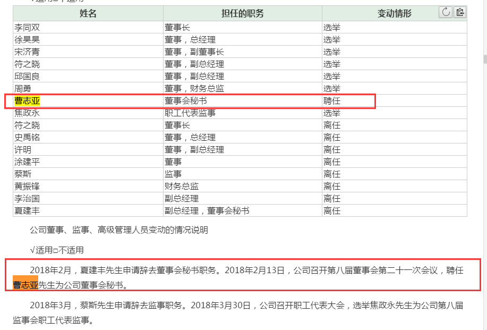Click the 董事，财务总监 position cell

tap(194, 89)
